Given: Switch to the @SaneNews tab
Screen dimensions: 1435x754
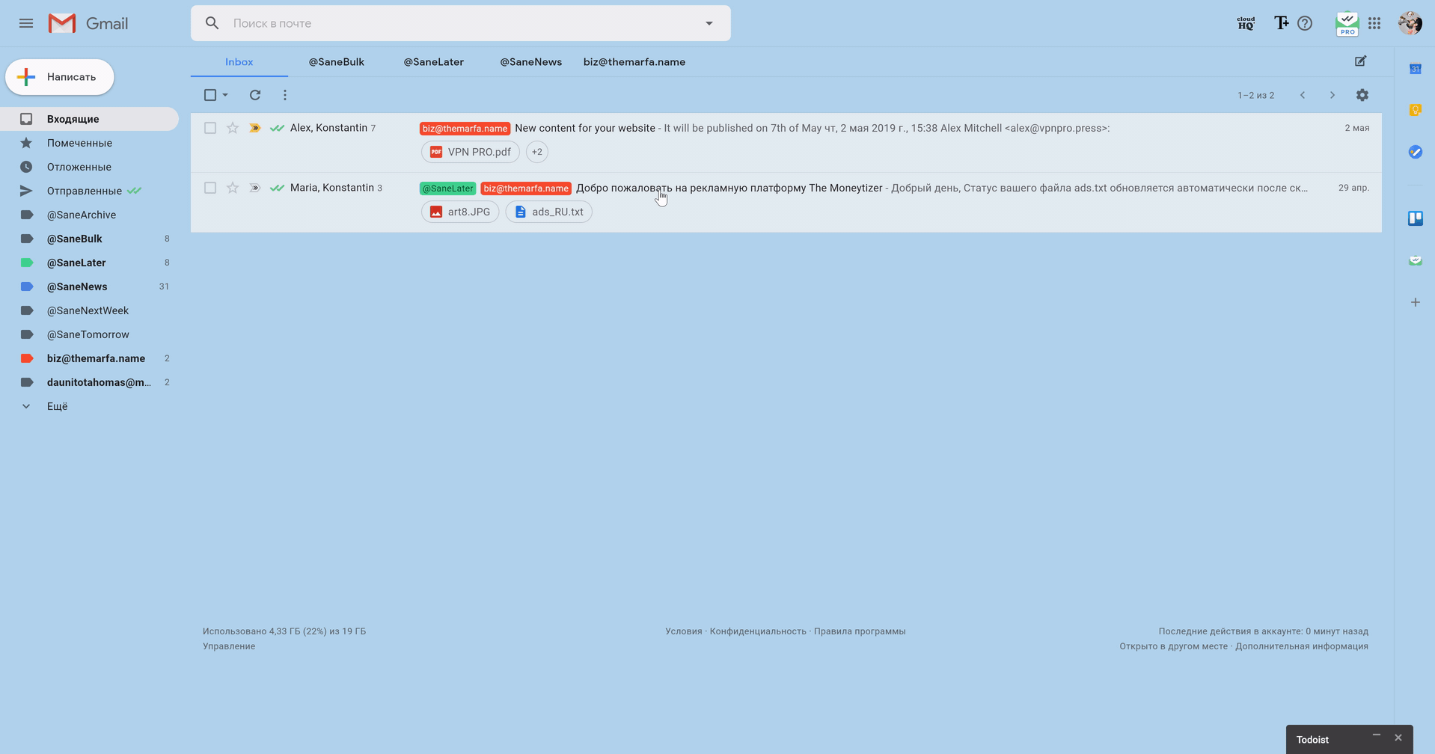Looking at the screenshot, I should tap(531, 62).
